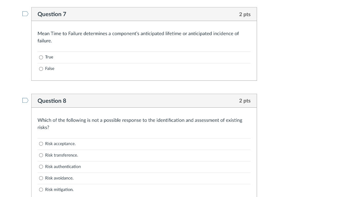Tick the Risk mitigation radio circle
This screenshot has width=337, height=197.
point(41,190)
